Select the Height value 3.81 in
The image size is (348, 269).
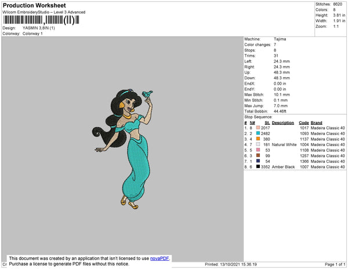339,15
